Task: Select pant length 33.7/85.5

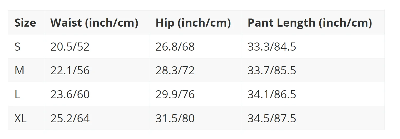Action: click(272, 71)
